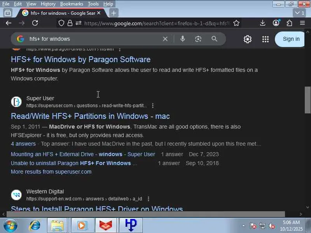Click the Super User site favicon
The width and height of the screenshot is (311, 233).
click(x=16, y=102)
